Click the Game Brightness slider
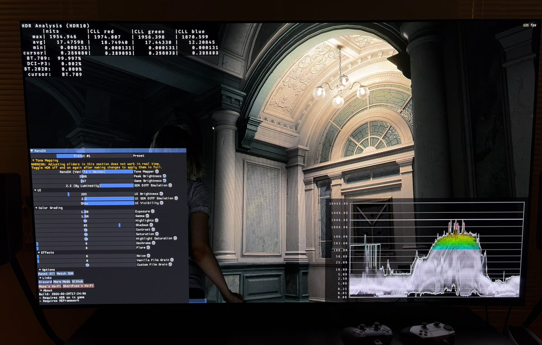 pos(83,181)
